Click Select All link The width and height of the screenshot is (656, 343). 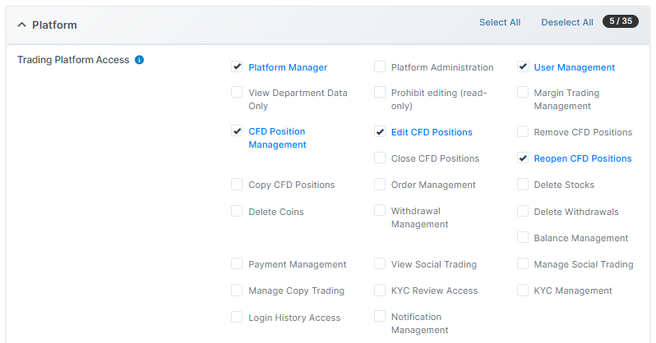click(499, 22)
